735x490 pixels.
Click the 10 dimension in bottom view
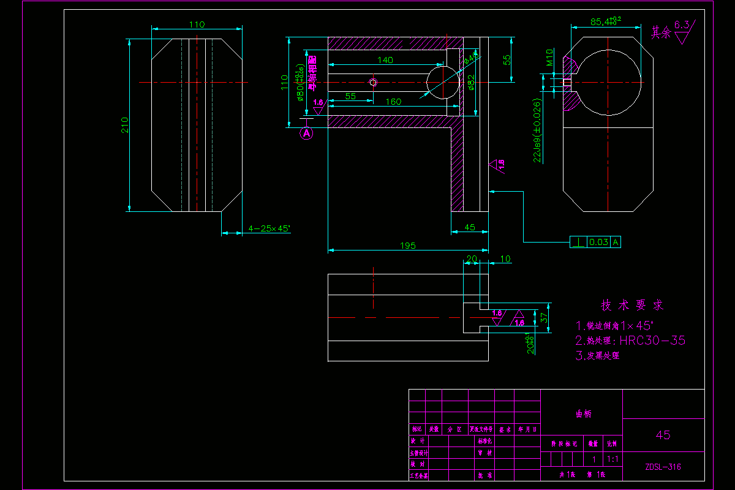coord(505,259)
